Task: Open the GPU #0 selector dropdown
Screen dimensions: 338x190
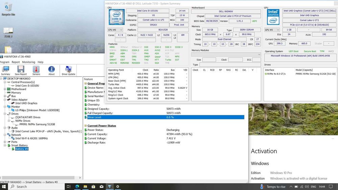Action: point(272,30)
